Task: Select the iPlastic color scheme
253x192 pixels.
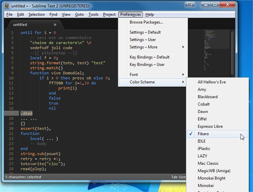Action: click(217, 149)
